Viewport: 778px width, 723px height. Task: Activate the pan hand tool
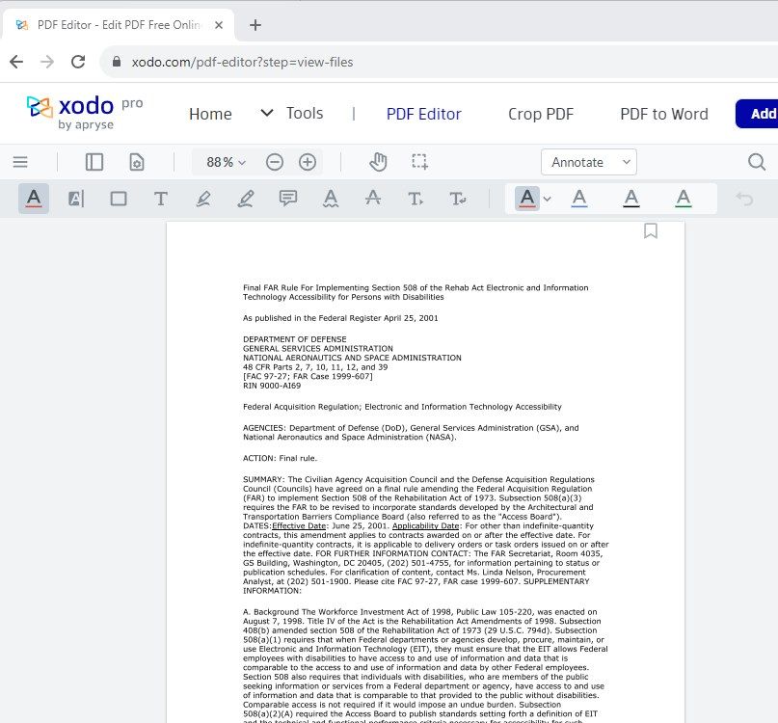click(x=377, y=162)
